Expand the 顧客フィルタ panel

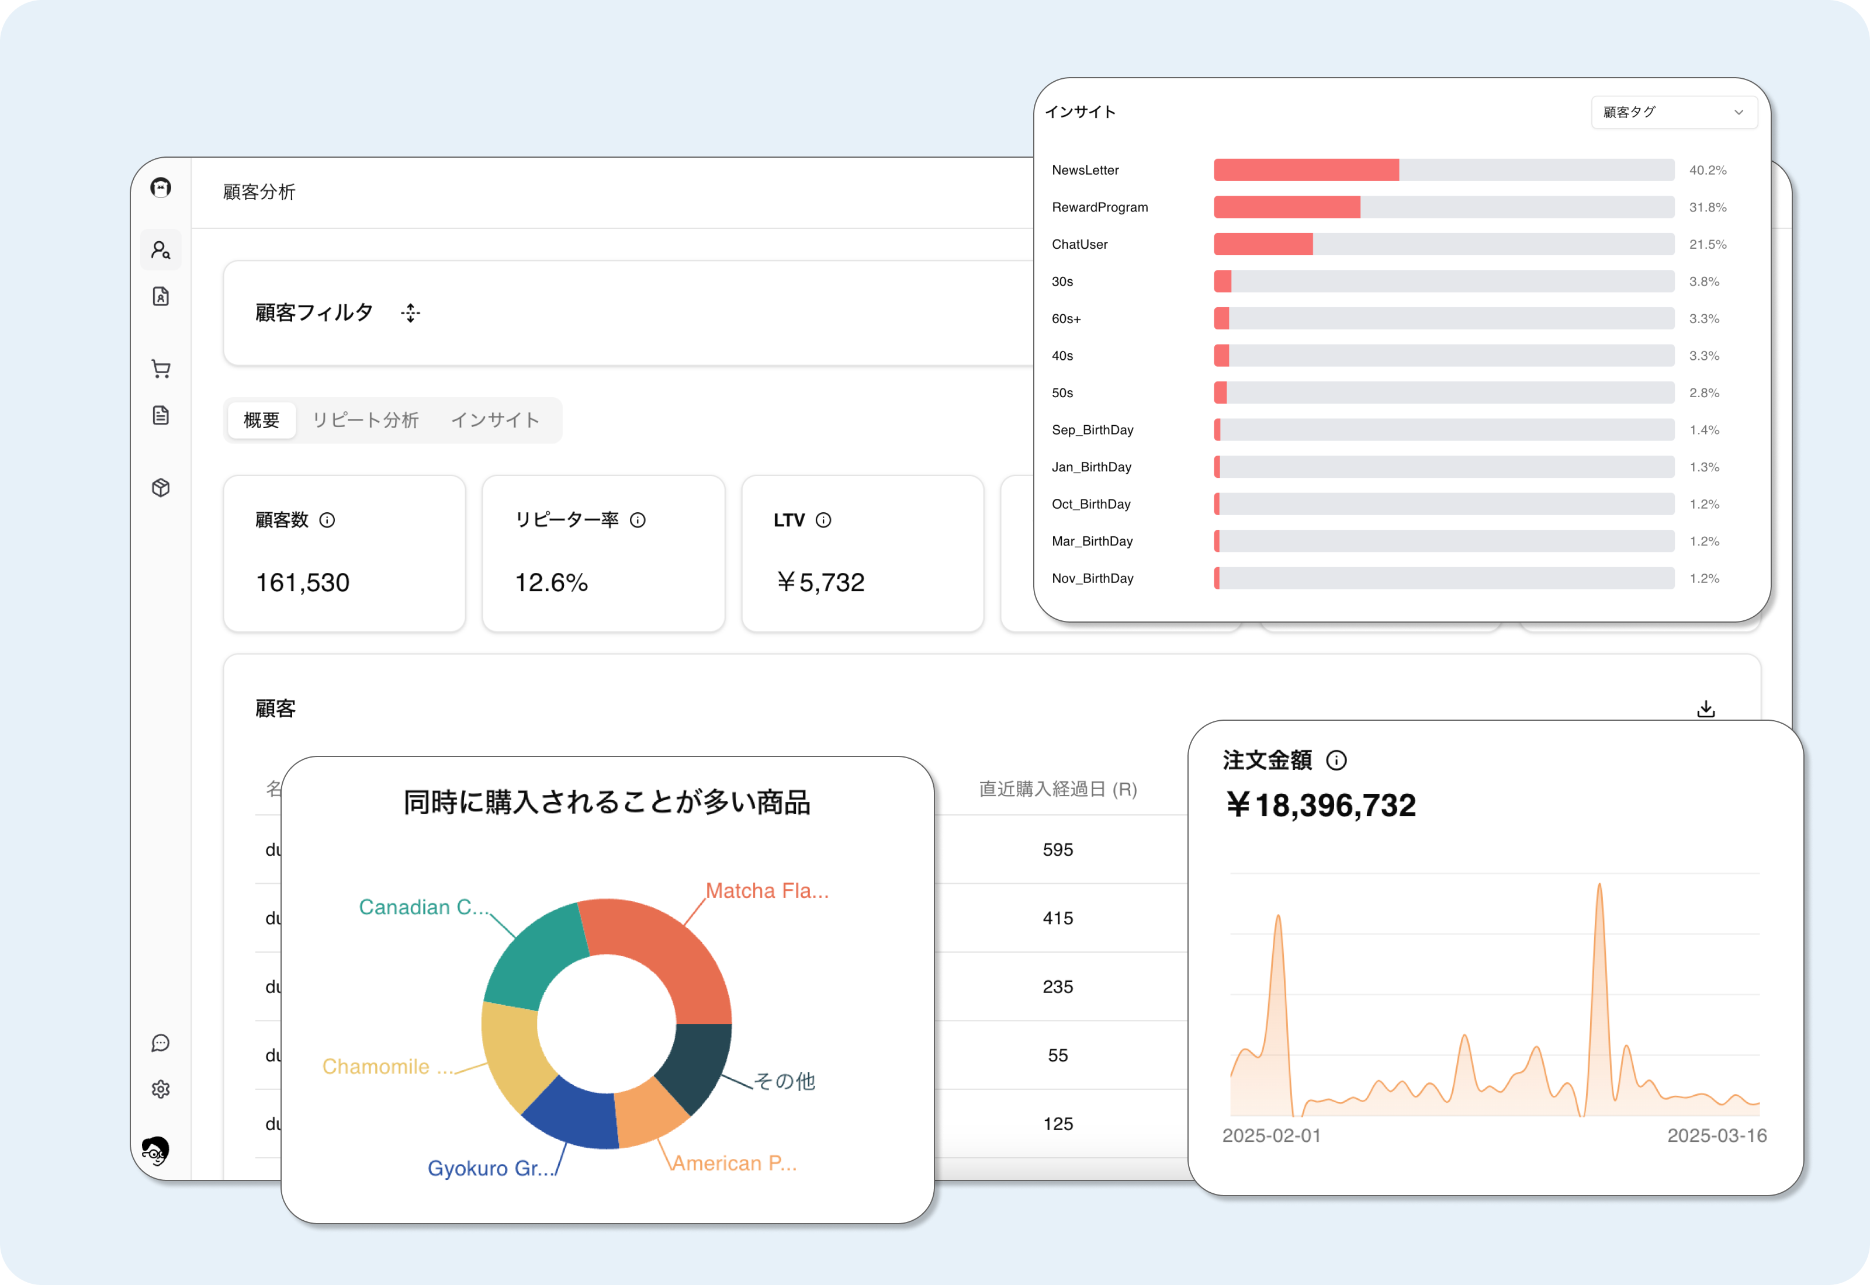pyautogui.click(x=411, y=313)
